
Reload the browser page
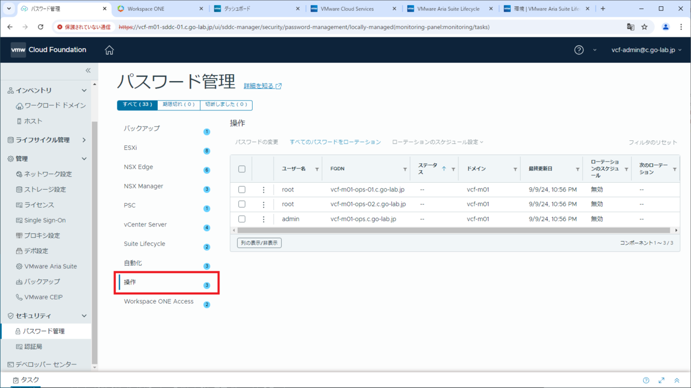[40, 27]
